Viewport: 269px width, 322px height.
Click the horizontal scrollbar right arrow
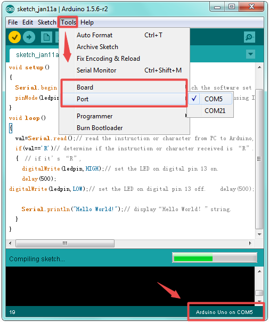click(250, 243)
